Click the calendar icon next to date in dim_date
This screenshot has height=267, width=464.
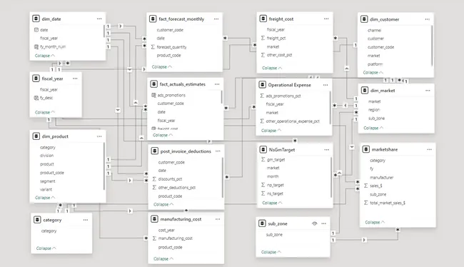pyautogui.click(x=36, y=29)
